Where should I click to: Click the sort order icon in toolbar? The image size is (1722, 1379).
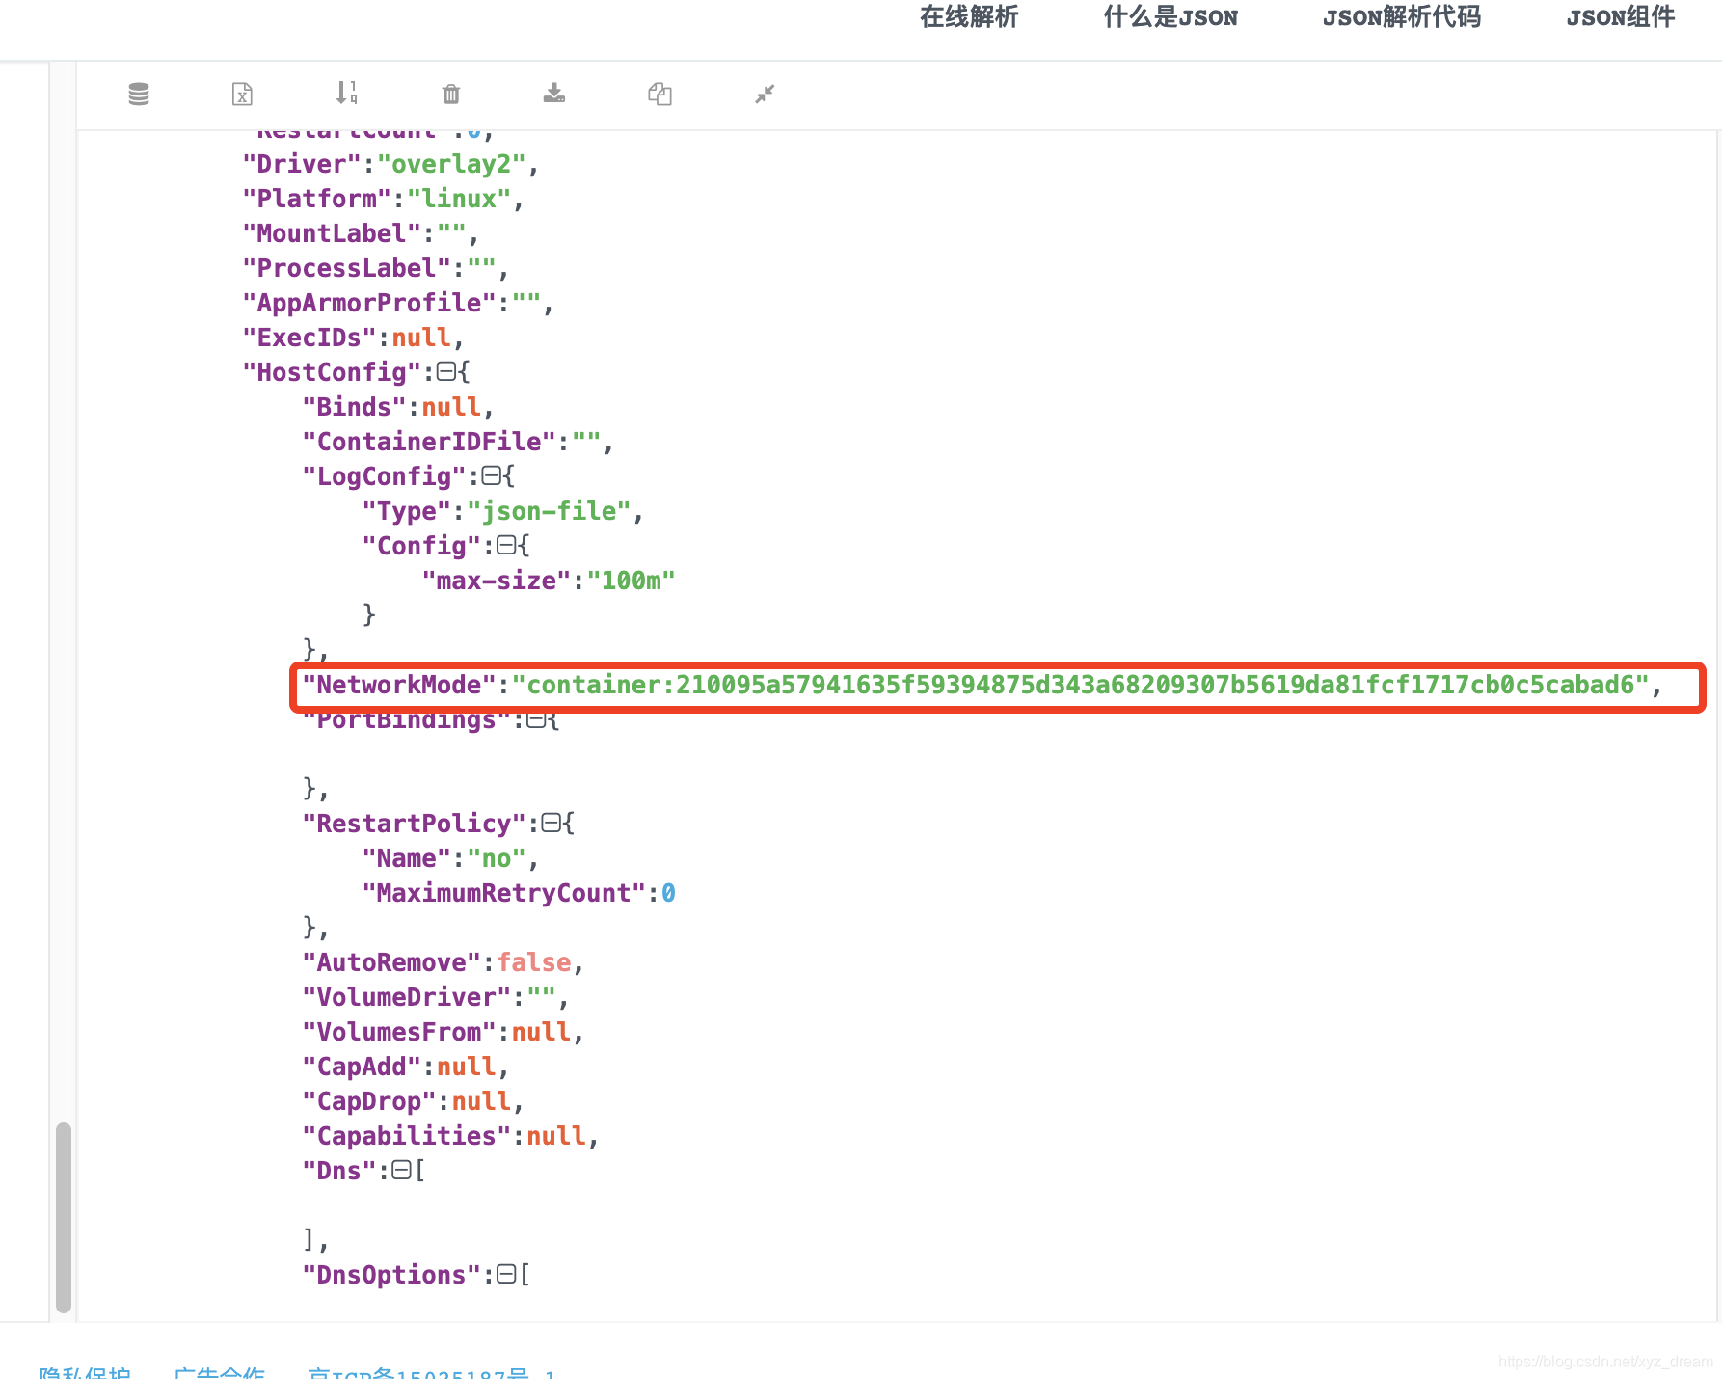click(x=346, y=93)
